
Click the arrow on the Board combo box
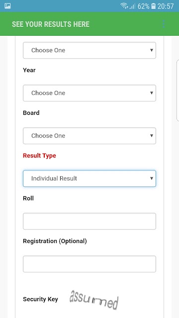tap(151, 136)
